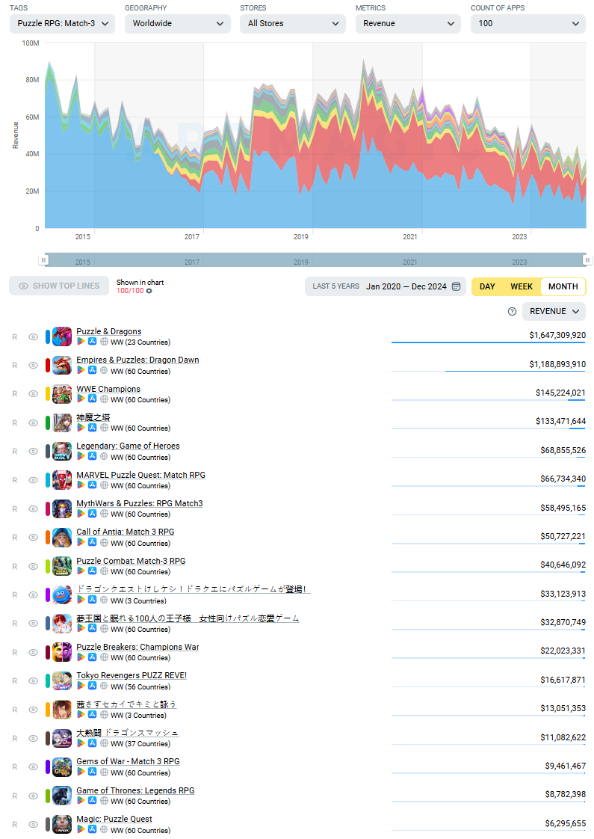
Task: Switch chart granularity to DAY
Action: click(x=487, y=287)
